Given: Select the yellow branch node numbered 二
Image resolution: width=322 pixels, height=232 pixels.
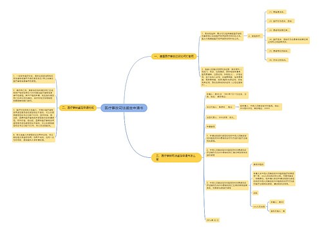Looking at the screenshot, I should pos(78,108).
